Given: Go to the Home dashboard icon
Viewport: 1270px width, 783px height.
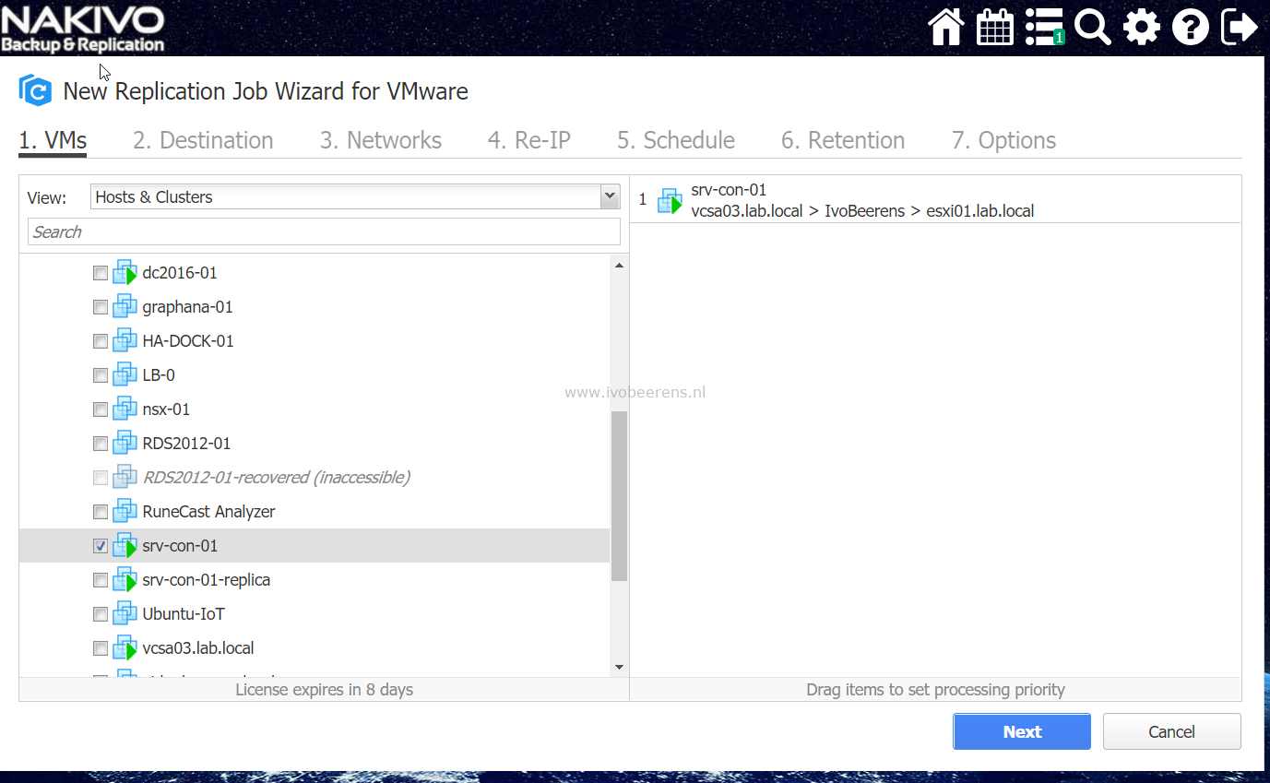Looking at the screenshot, I should click(x=946, y=27).
